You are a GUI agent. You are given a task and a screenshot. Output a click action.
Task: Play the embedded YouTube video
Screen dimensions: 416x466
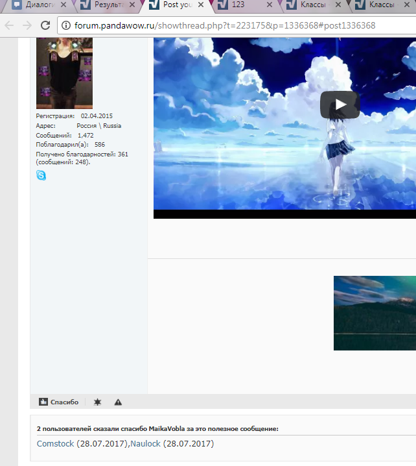[x=340, y=104]
